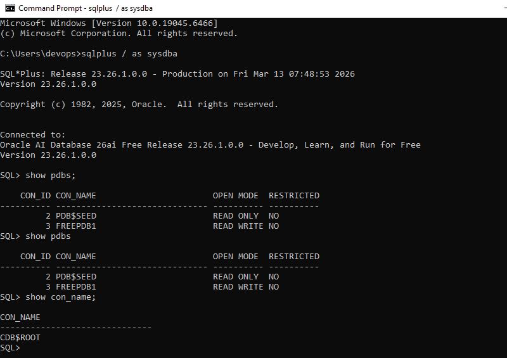This screenshot has width=507, height=358.
Task: Click the 'C:\Users\devops>sqlplus / as sysdba' command line
Action: point(89,54)
